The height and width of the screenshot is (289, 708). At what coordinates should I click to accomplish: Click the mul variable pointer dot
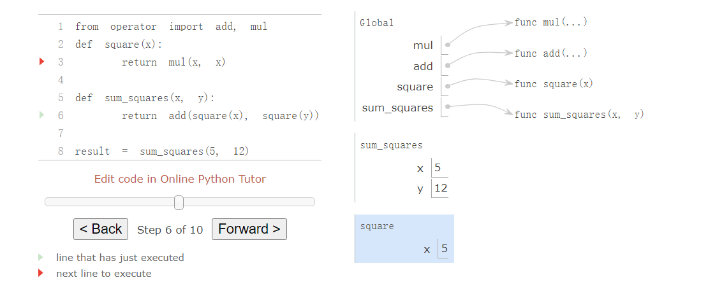point(448,45)
